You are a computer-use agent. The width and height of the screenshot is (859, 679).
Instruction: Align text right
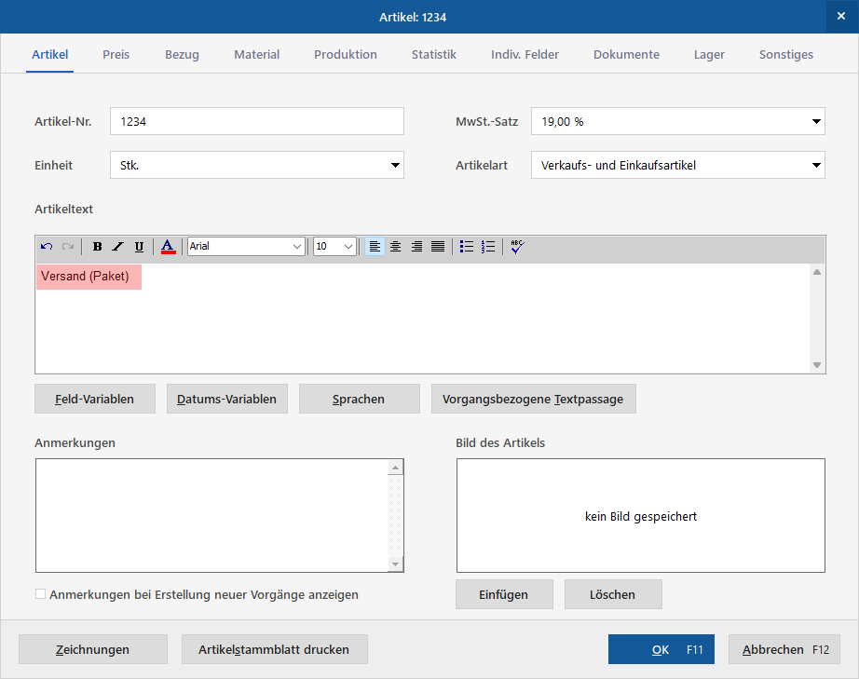click(x=416, y=247)
